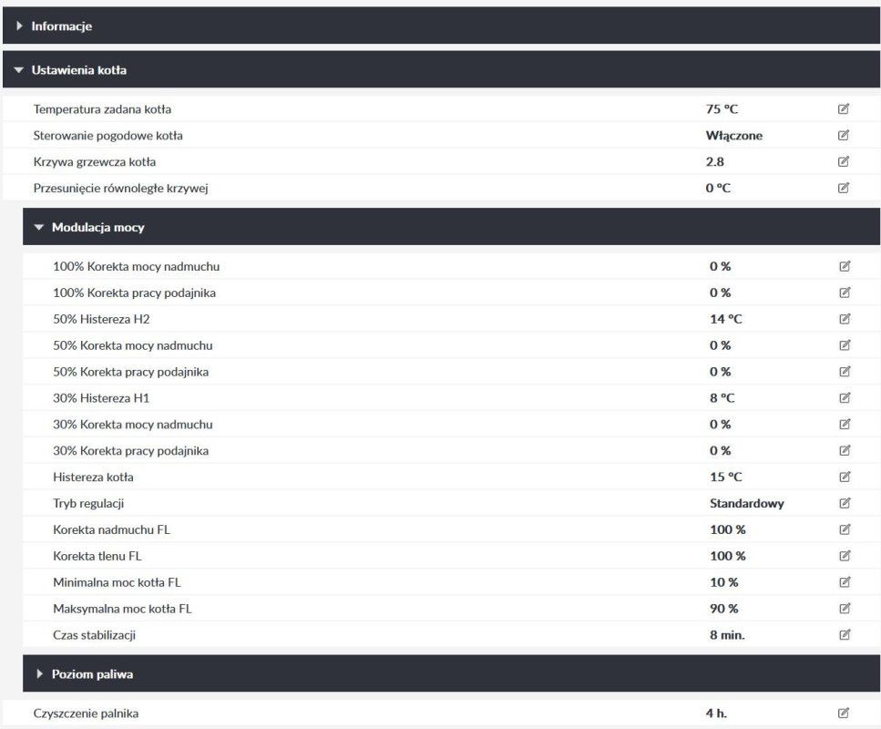
Task: Edit the Tryb regulacji setting
Action: click(x=844, y=503)
